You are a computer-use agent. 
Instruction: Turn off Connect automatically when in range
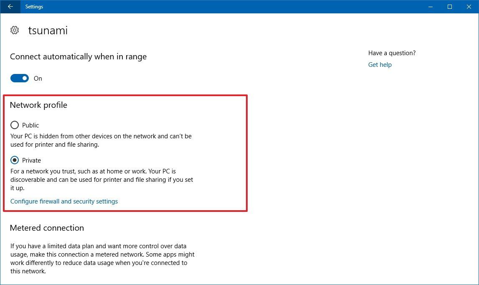point(19,78)
